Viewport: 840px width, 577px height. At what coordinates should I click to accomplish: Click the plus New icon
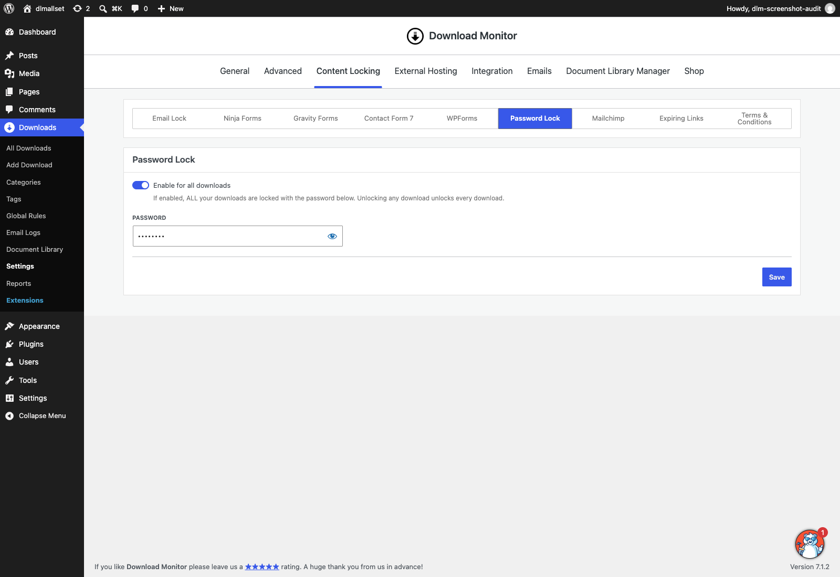coord(161,8)
